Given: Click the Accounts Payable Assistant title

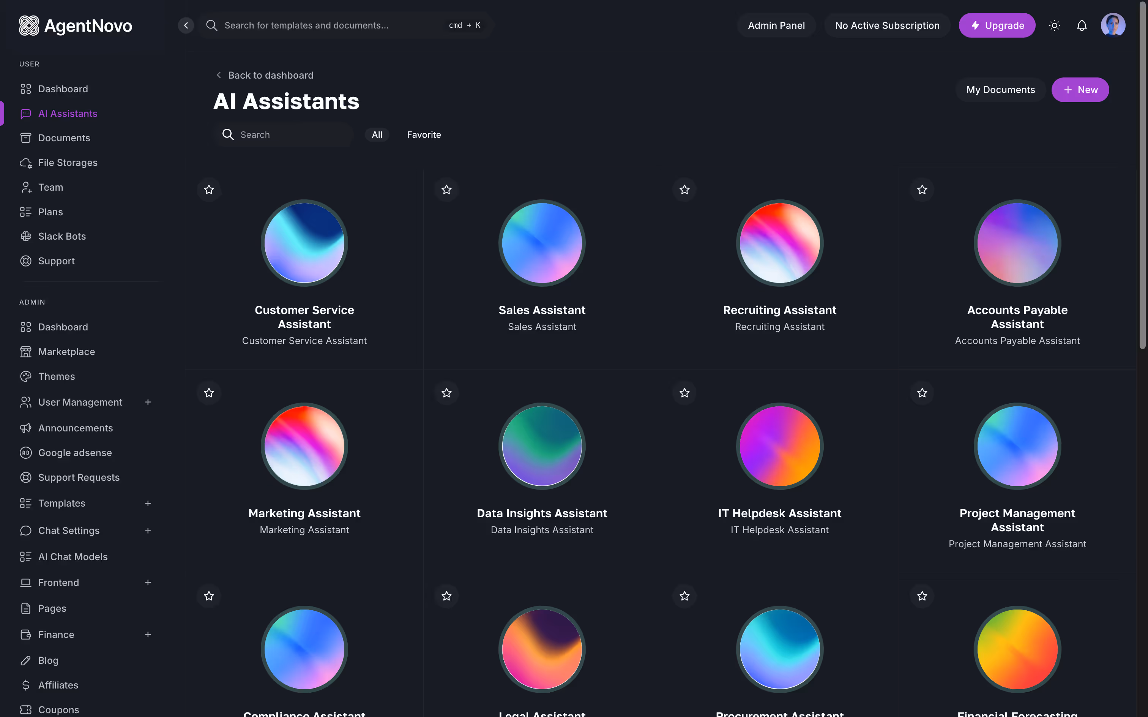Looking at the screenshot, I should (1017, 317).
